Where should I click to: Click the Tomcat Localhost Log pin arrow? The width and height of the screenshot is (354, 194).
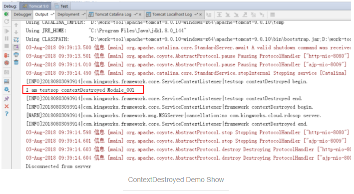pos(196,14)
